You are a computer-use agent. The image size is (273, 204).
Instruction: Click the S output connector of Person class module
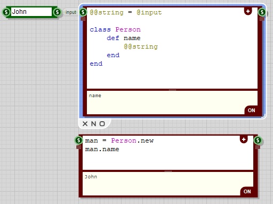[x=262, y=12]
